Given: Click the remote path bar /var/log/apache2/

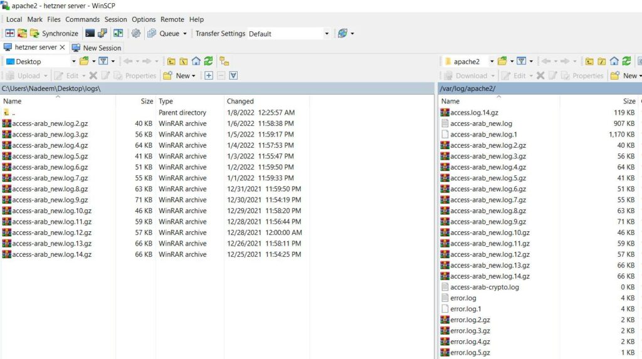Looking at the screenshot, I should point(540,88).
